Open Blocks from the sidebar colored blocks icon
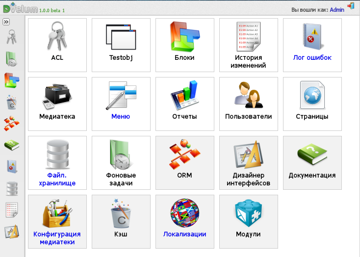 point(11,80)
